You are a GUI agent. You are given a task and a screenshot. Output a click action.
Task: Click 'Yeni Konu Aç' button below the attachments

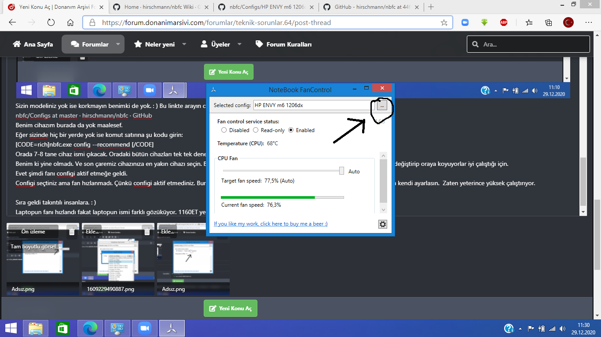pyautogui.click(x=231, y=308)
